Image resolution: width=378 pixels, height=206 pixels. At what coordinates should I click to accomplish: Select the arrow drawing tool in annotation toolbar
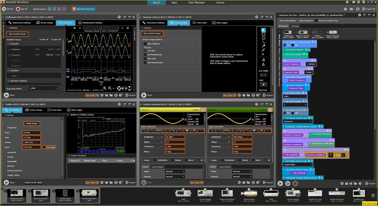(x=263, y=46)
